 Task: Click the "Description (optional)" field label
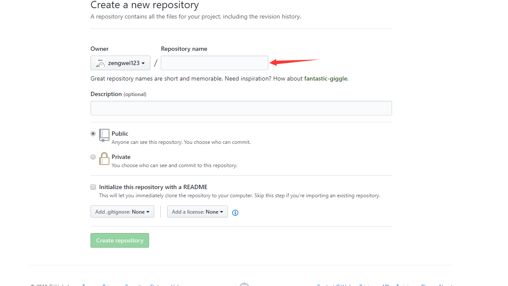[x=118, y=94]
